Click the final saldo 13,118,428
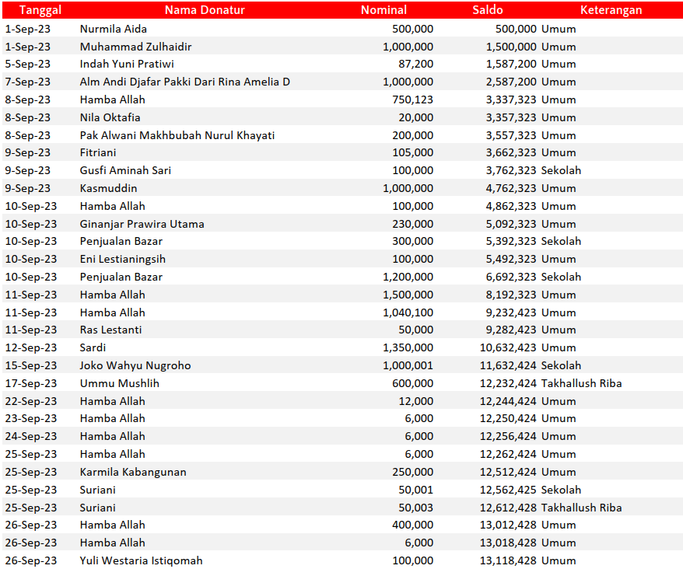Viewport: 683px width, 569px height. [508, 560]
